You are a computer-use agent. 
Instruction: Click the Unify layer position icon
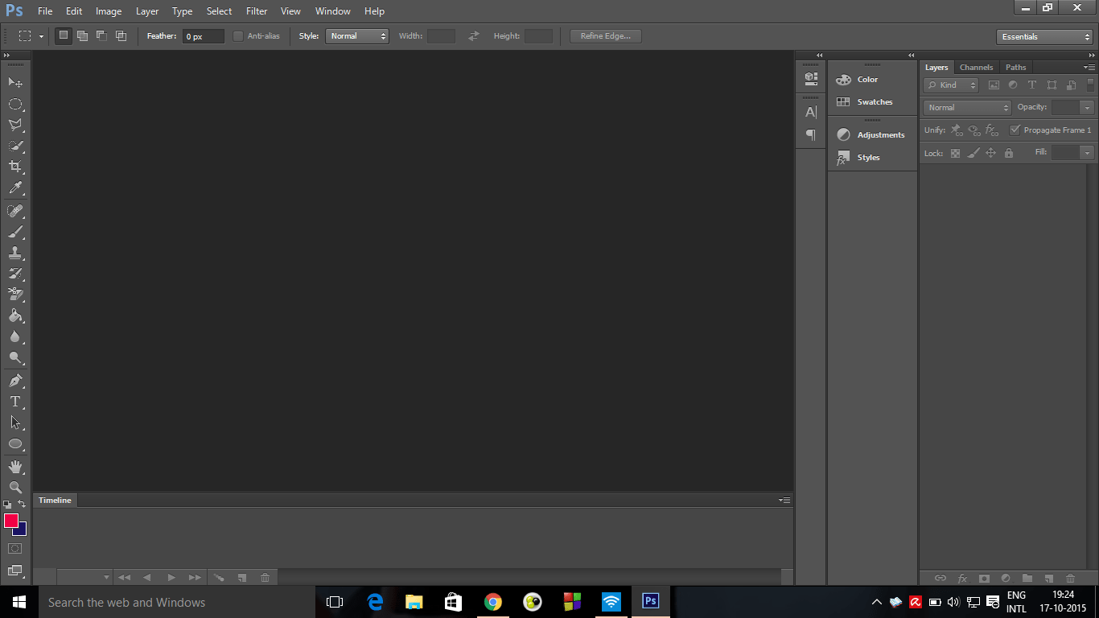pos(957,130)
